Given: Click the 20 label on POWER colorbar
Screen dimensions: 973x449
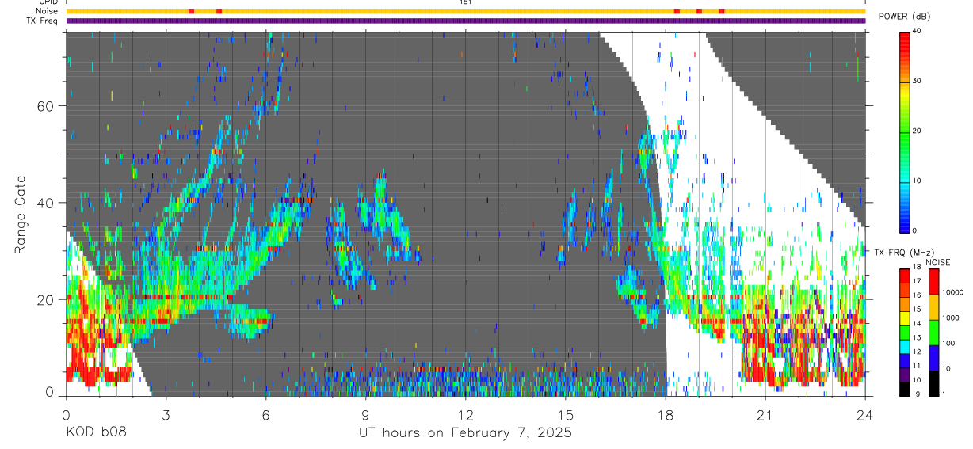Looking at the screenshot, I should (x=916, y=131).
